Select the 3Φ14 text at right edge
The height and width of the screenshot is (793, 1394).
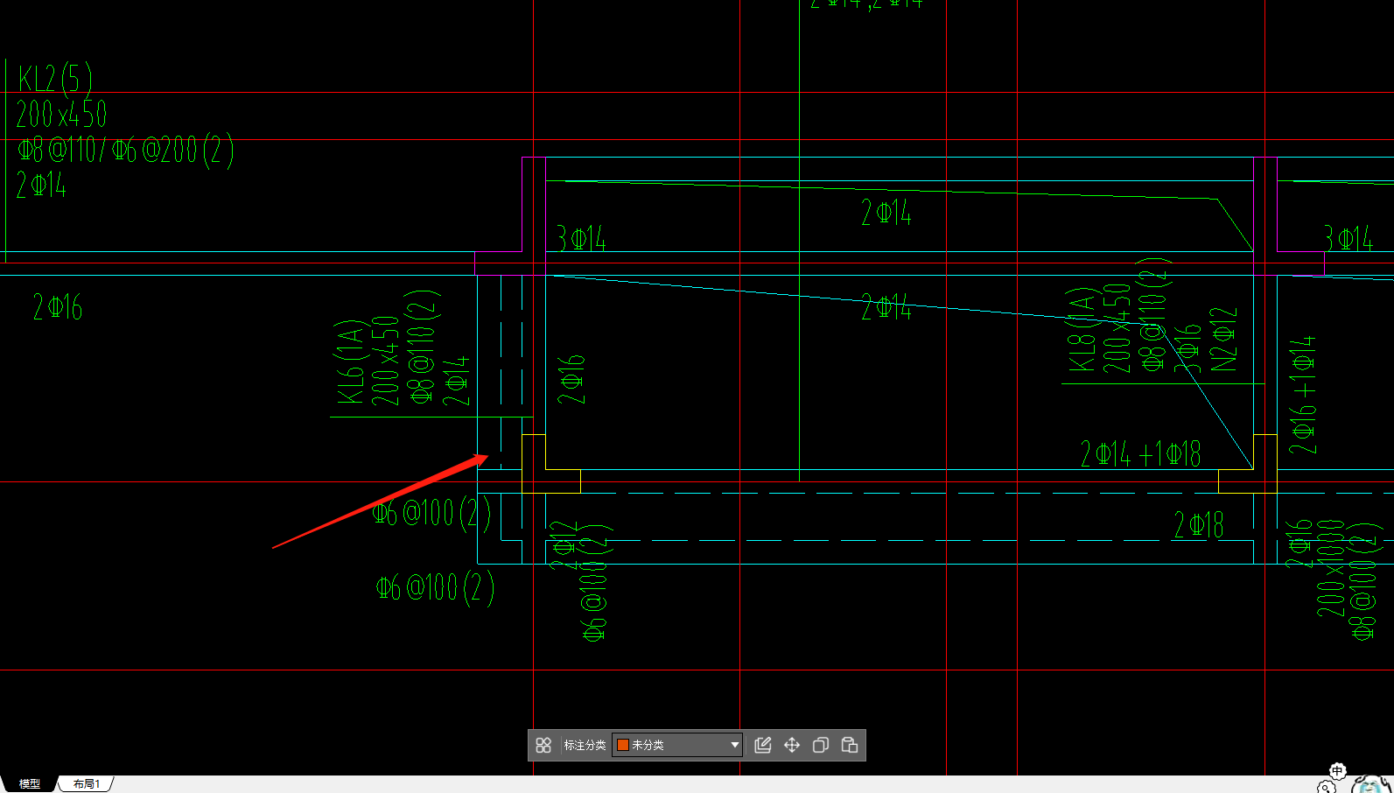[1348, 238]
